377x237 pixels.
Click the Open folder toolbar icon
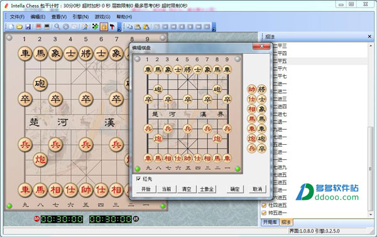tap(19, 26)
